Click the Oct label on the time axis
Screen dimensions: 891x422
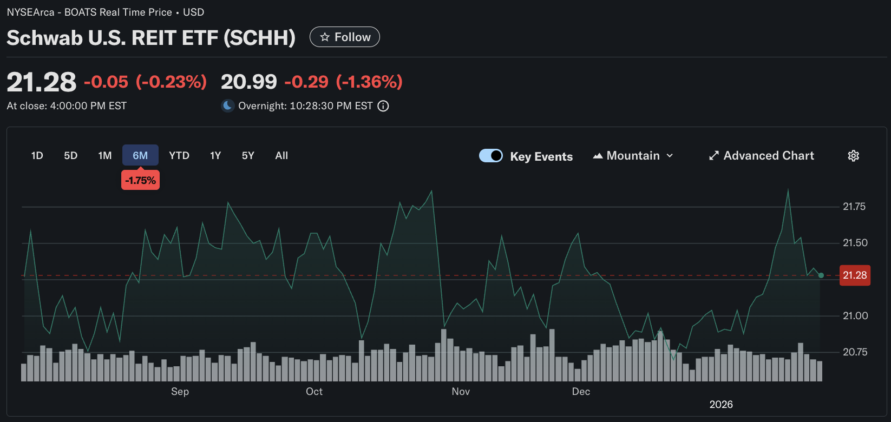pyautogui.click(x=314, y=392)
